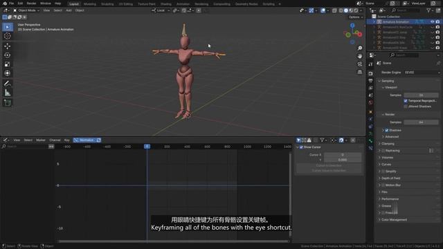443x249 pixels.
Task: Open graph editor Channel menu
Action: (x=55, y=140)
